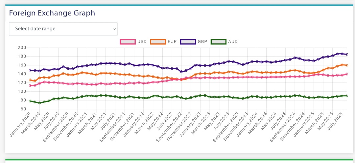Select the last USD data point on right
The image size is (355, 163).
click(x=347, y=74)
